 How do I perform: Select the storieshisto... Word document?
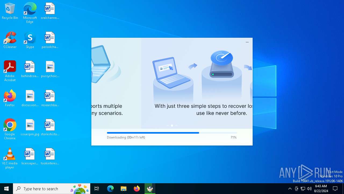point(50,128)
